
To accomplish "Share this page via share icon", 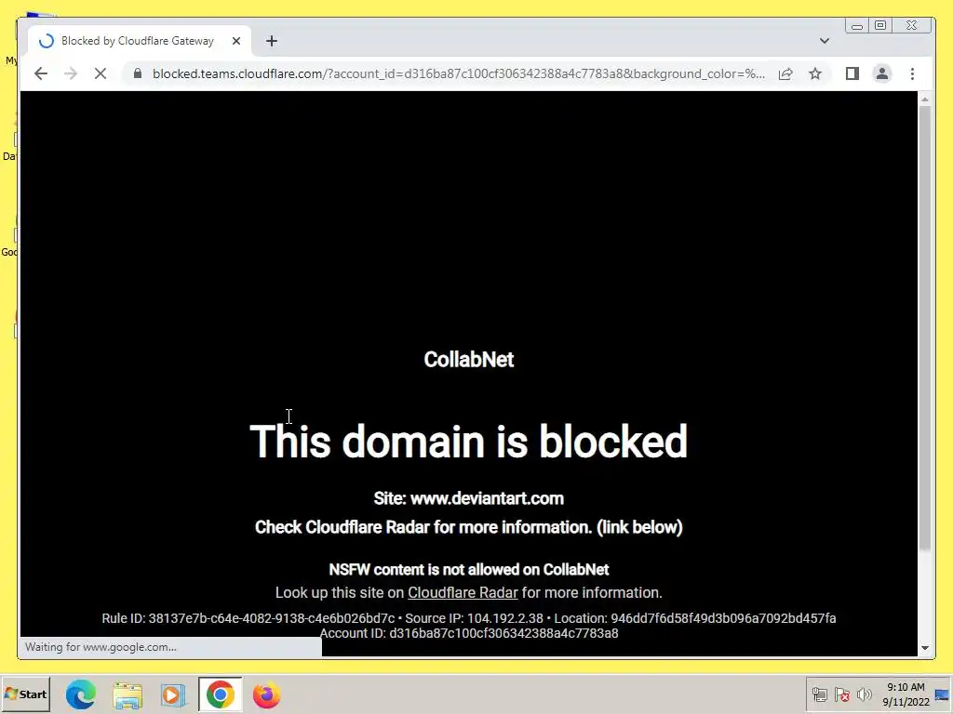I will click(x=785, y=73).
